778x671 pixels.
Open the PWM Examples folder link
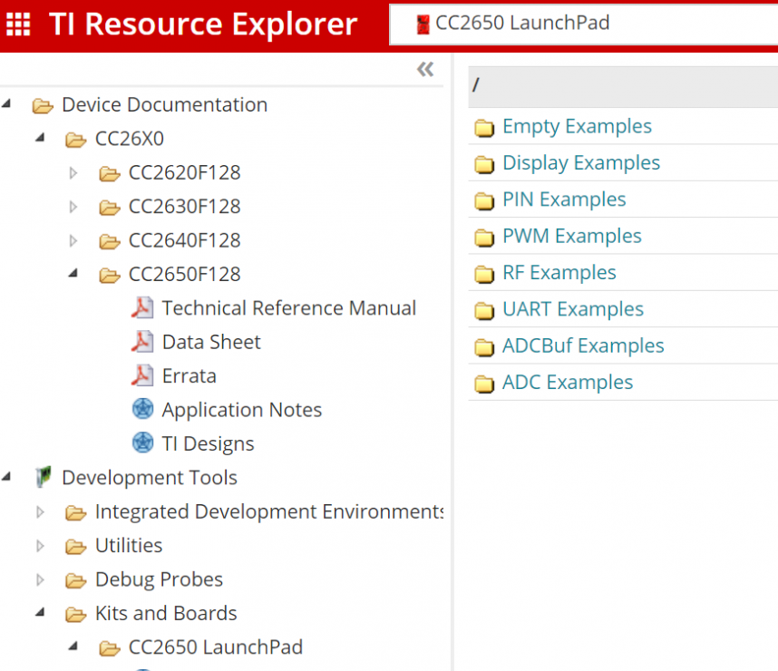pyautogui.click(x=571, y=237)
